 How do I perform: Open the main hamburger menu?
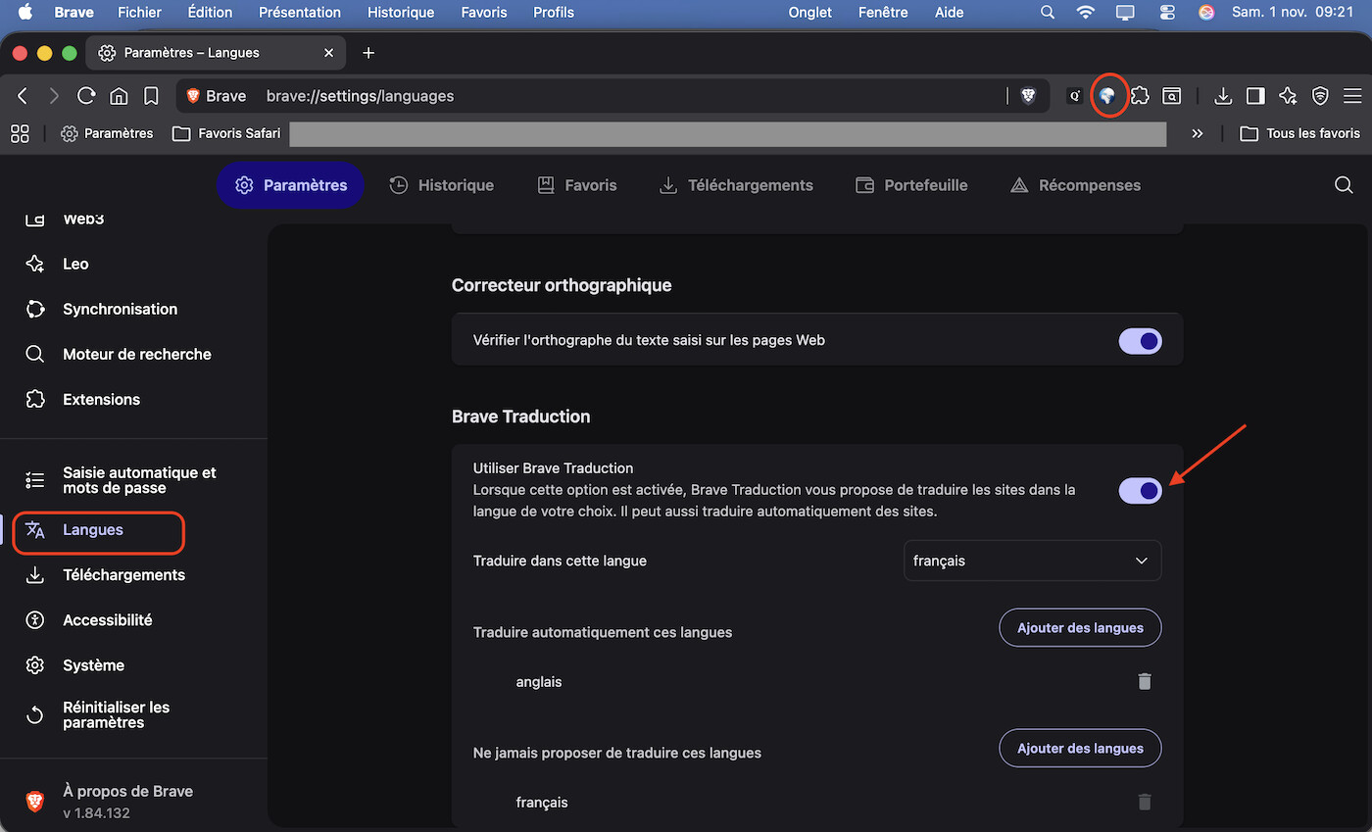point(1352,96)
